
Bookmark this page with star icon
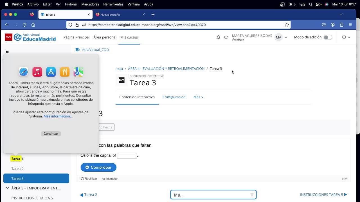pyautogui.click(x=287, y=25)
